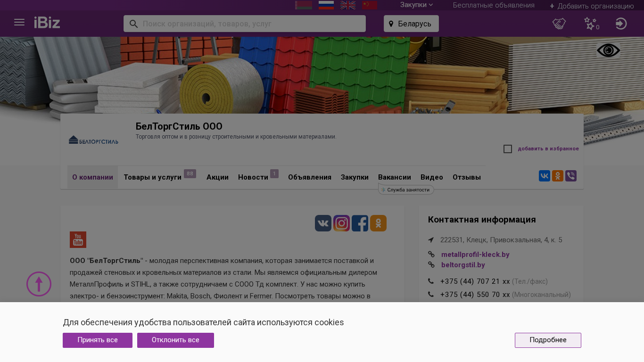Viewport: 644px width, 362px height.
Task: Open the Акции tab
Action: tap(217, 177)
